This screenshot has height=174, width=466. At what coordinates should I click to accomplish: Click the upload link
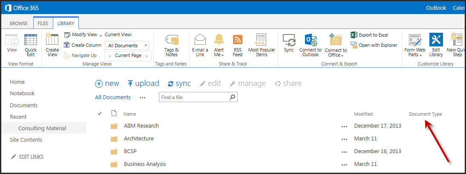point(143,83)
